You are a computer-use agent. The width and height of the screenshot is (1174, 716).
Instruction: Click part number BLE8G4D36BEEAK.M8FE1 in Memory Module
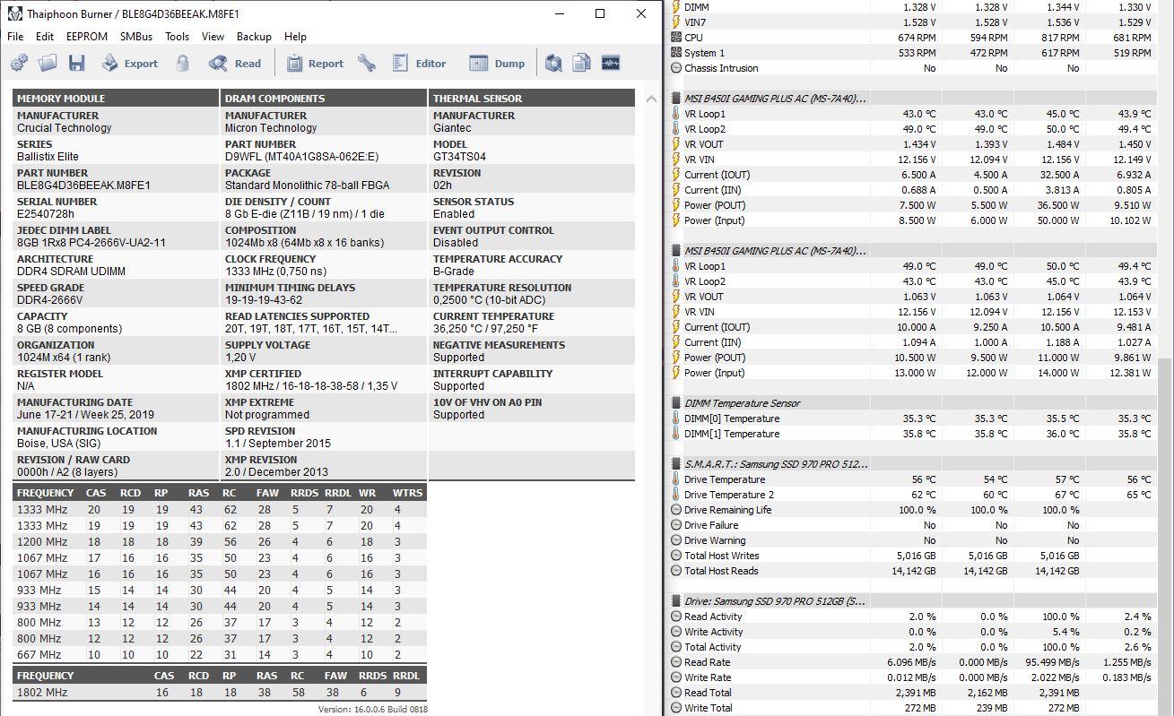83,185
